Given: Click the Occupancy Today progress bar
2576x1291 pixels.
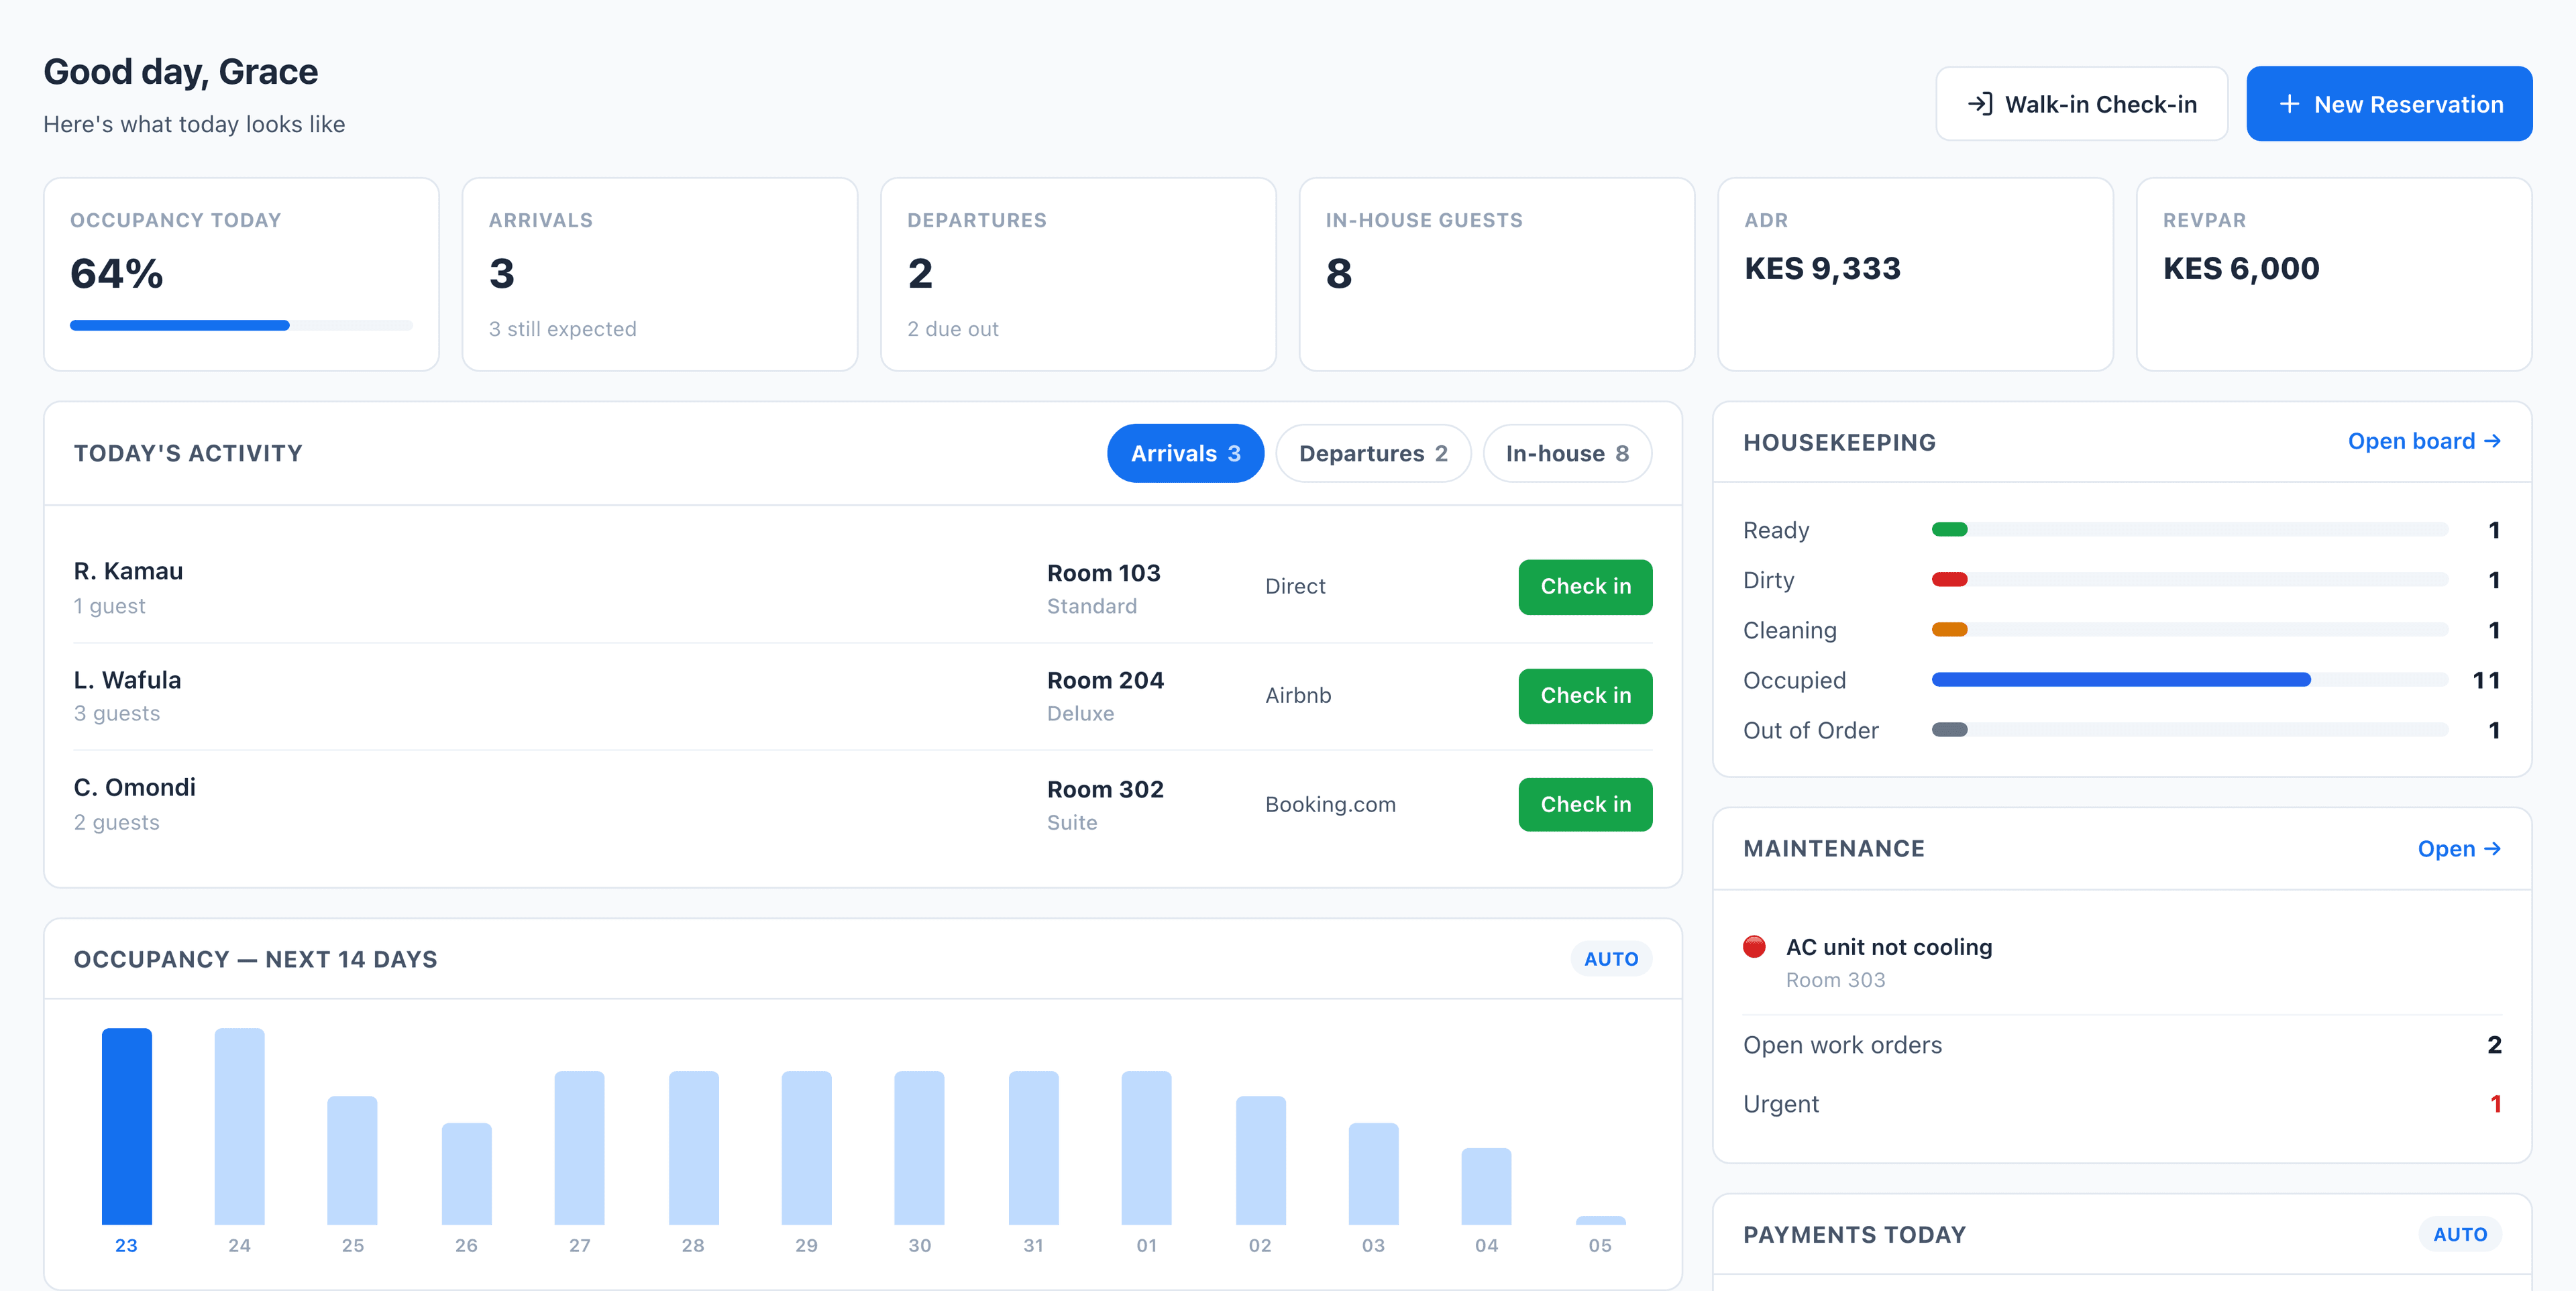Looking at the screenshot, I should click(x=241, y=325).
